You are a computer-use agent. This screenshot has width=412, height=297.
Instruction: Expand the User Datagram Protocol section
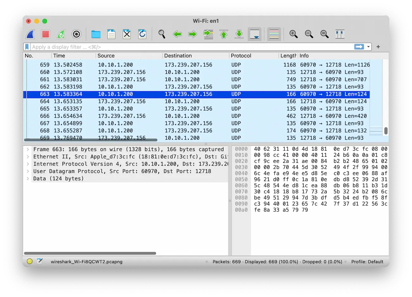tap(28, 171)
